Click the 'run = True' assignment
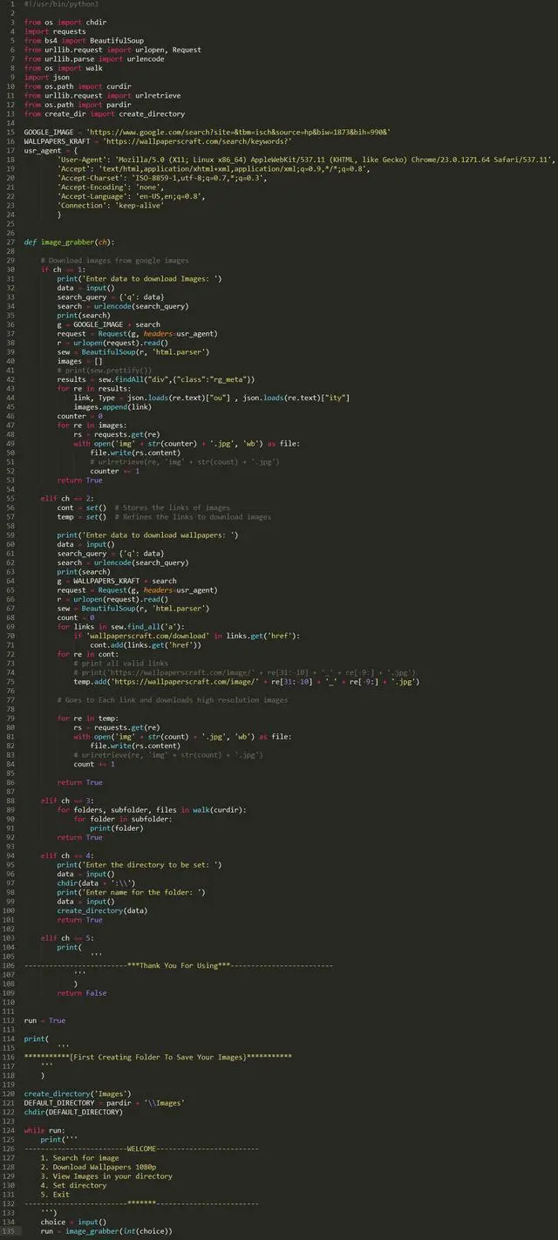 (x=44, y=1020)
